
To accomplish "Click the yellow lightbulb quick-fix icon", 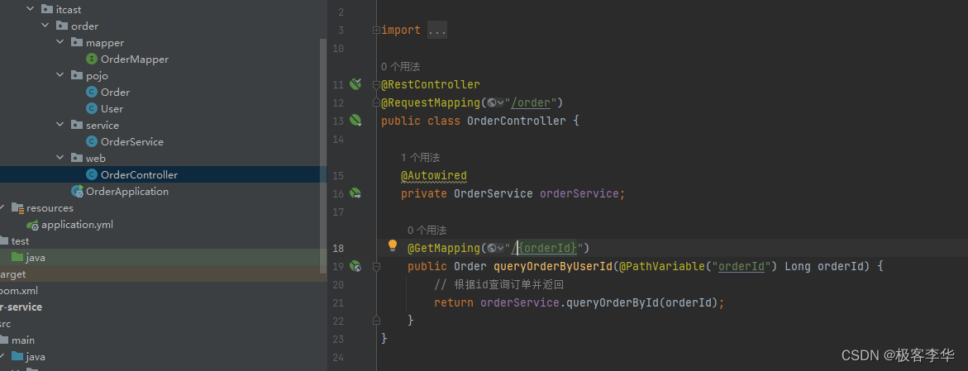I will (392, 245).
